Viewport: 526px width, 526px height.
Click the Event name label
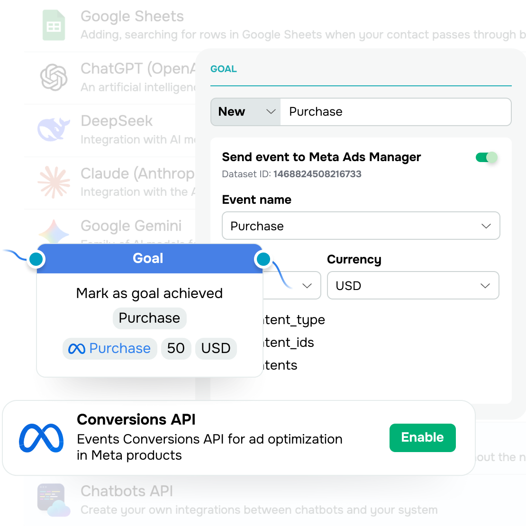click(257, 200)
